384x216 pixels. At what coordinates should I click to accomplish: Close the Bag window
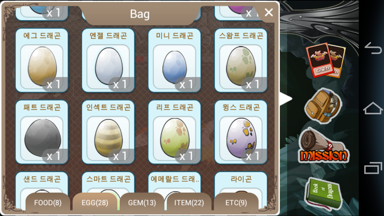tap(268, 12)
